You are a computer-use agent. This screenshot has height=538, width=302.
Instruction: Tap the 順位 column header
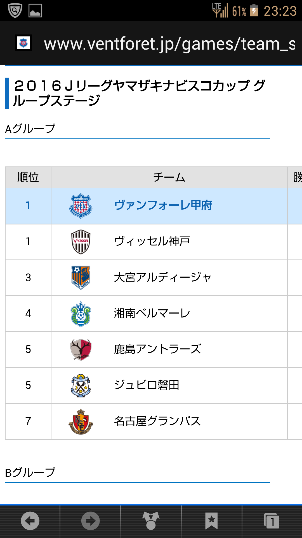coord(28,177)
